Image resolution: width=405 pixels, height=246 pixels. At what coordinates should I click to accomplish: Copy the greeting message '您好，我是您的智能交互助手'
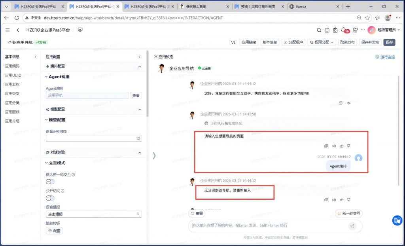coord(341,103)
